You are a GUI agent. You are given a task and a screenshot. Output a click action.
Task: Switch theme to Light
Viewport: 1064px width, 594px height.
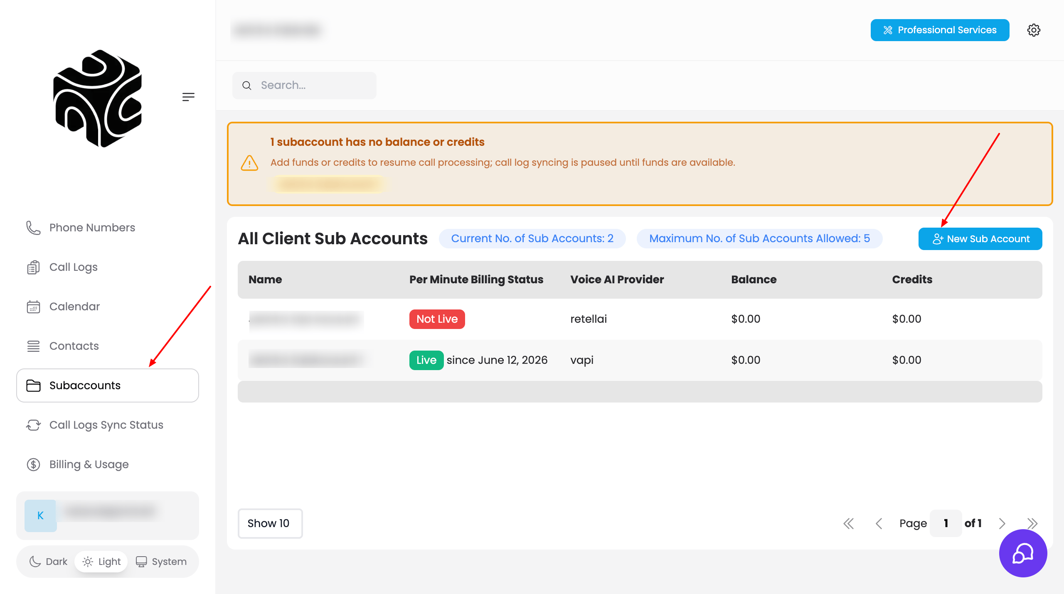coord(101,562)
